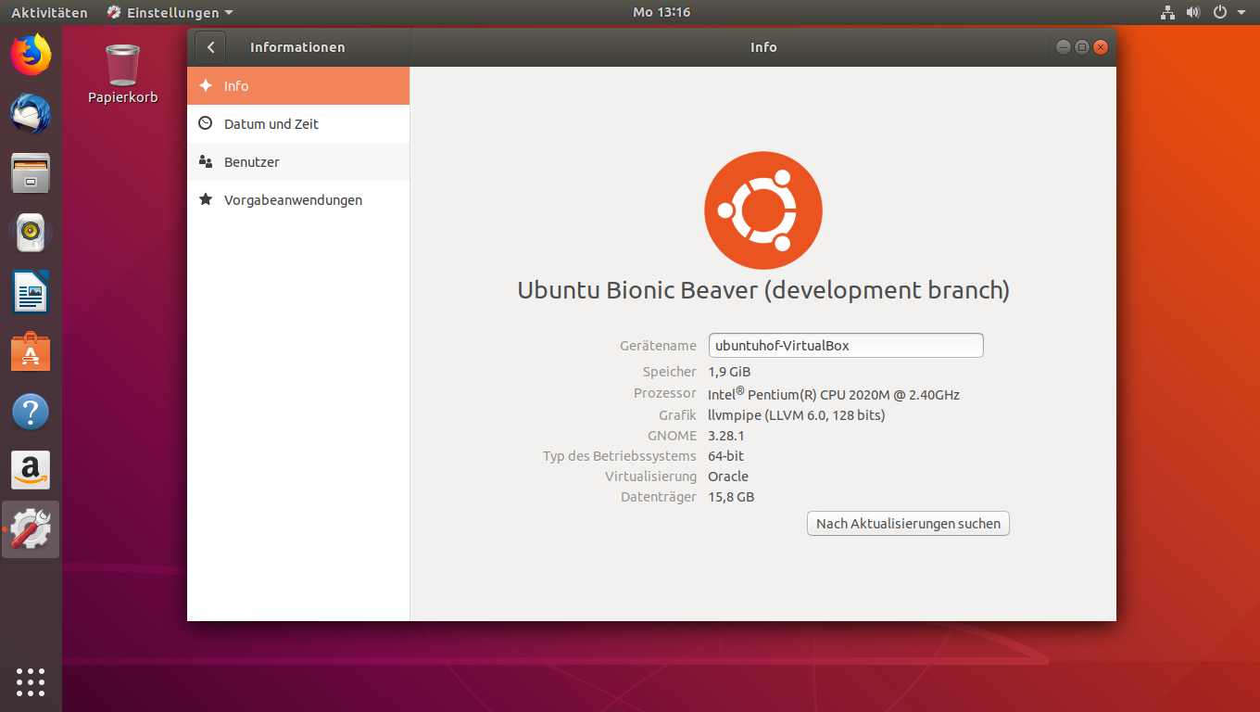Image resolution: width=1260 pixels, height=712 pixels.
Task: Click the GNOME version 3.28.1
Action: point(726,436)
